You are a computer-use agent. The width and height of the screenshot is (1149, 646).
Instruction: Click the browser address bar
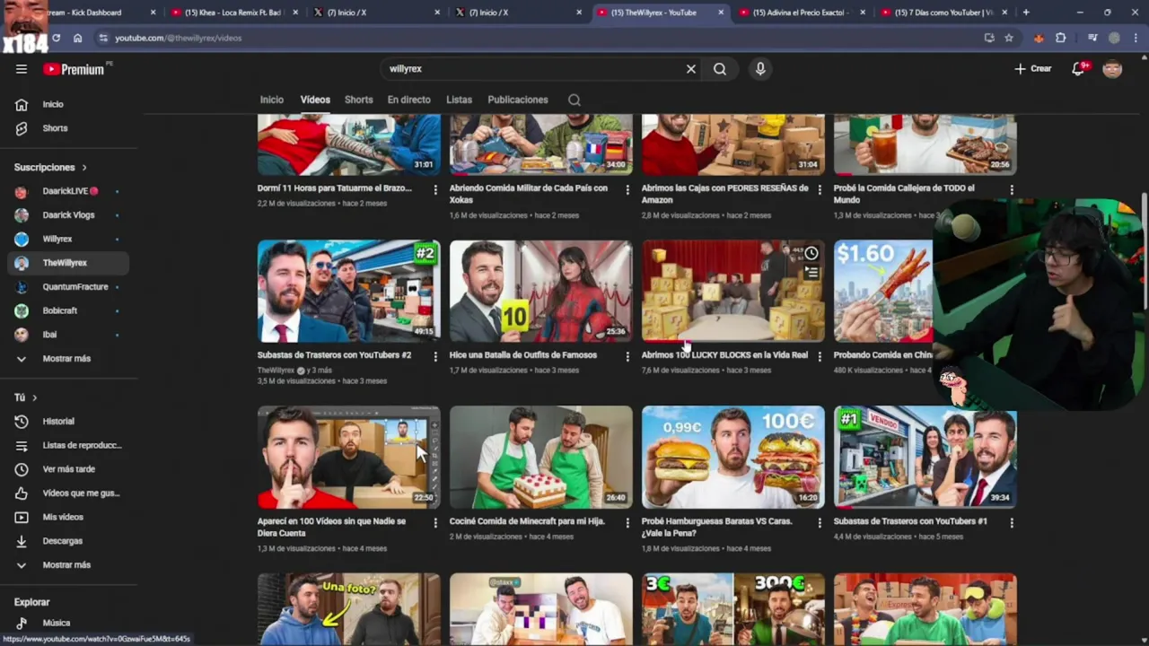[x=539, y=38]
